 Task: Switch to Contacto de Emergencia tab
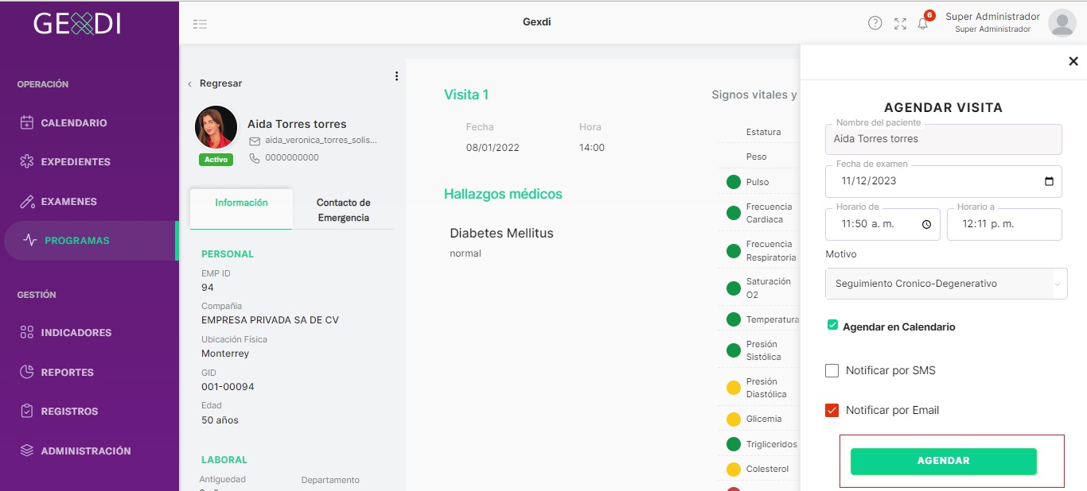pyautogui.click(x=344, y=210)
